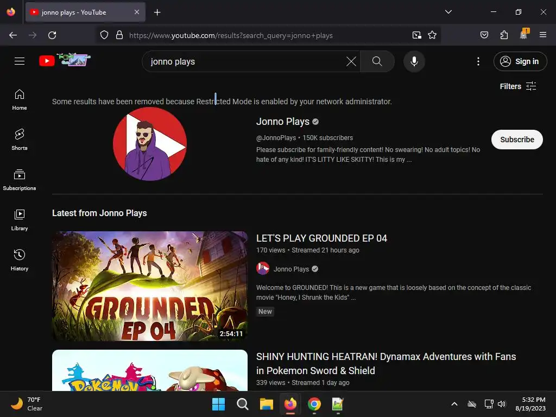Show hidden system tray icons
Image resolution: width=556 pixels, height=417 pixels.
coord(454,404)
